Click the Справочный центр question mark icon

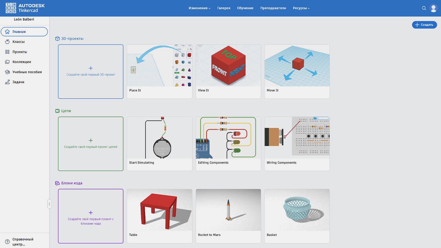(x=7, y=242)
